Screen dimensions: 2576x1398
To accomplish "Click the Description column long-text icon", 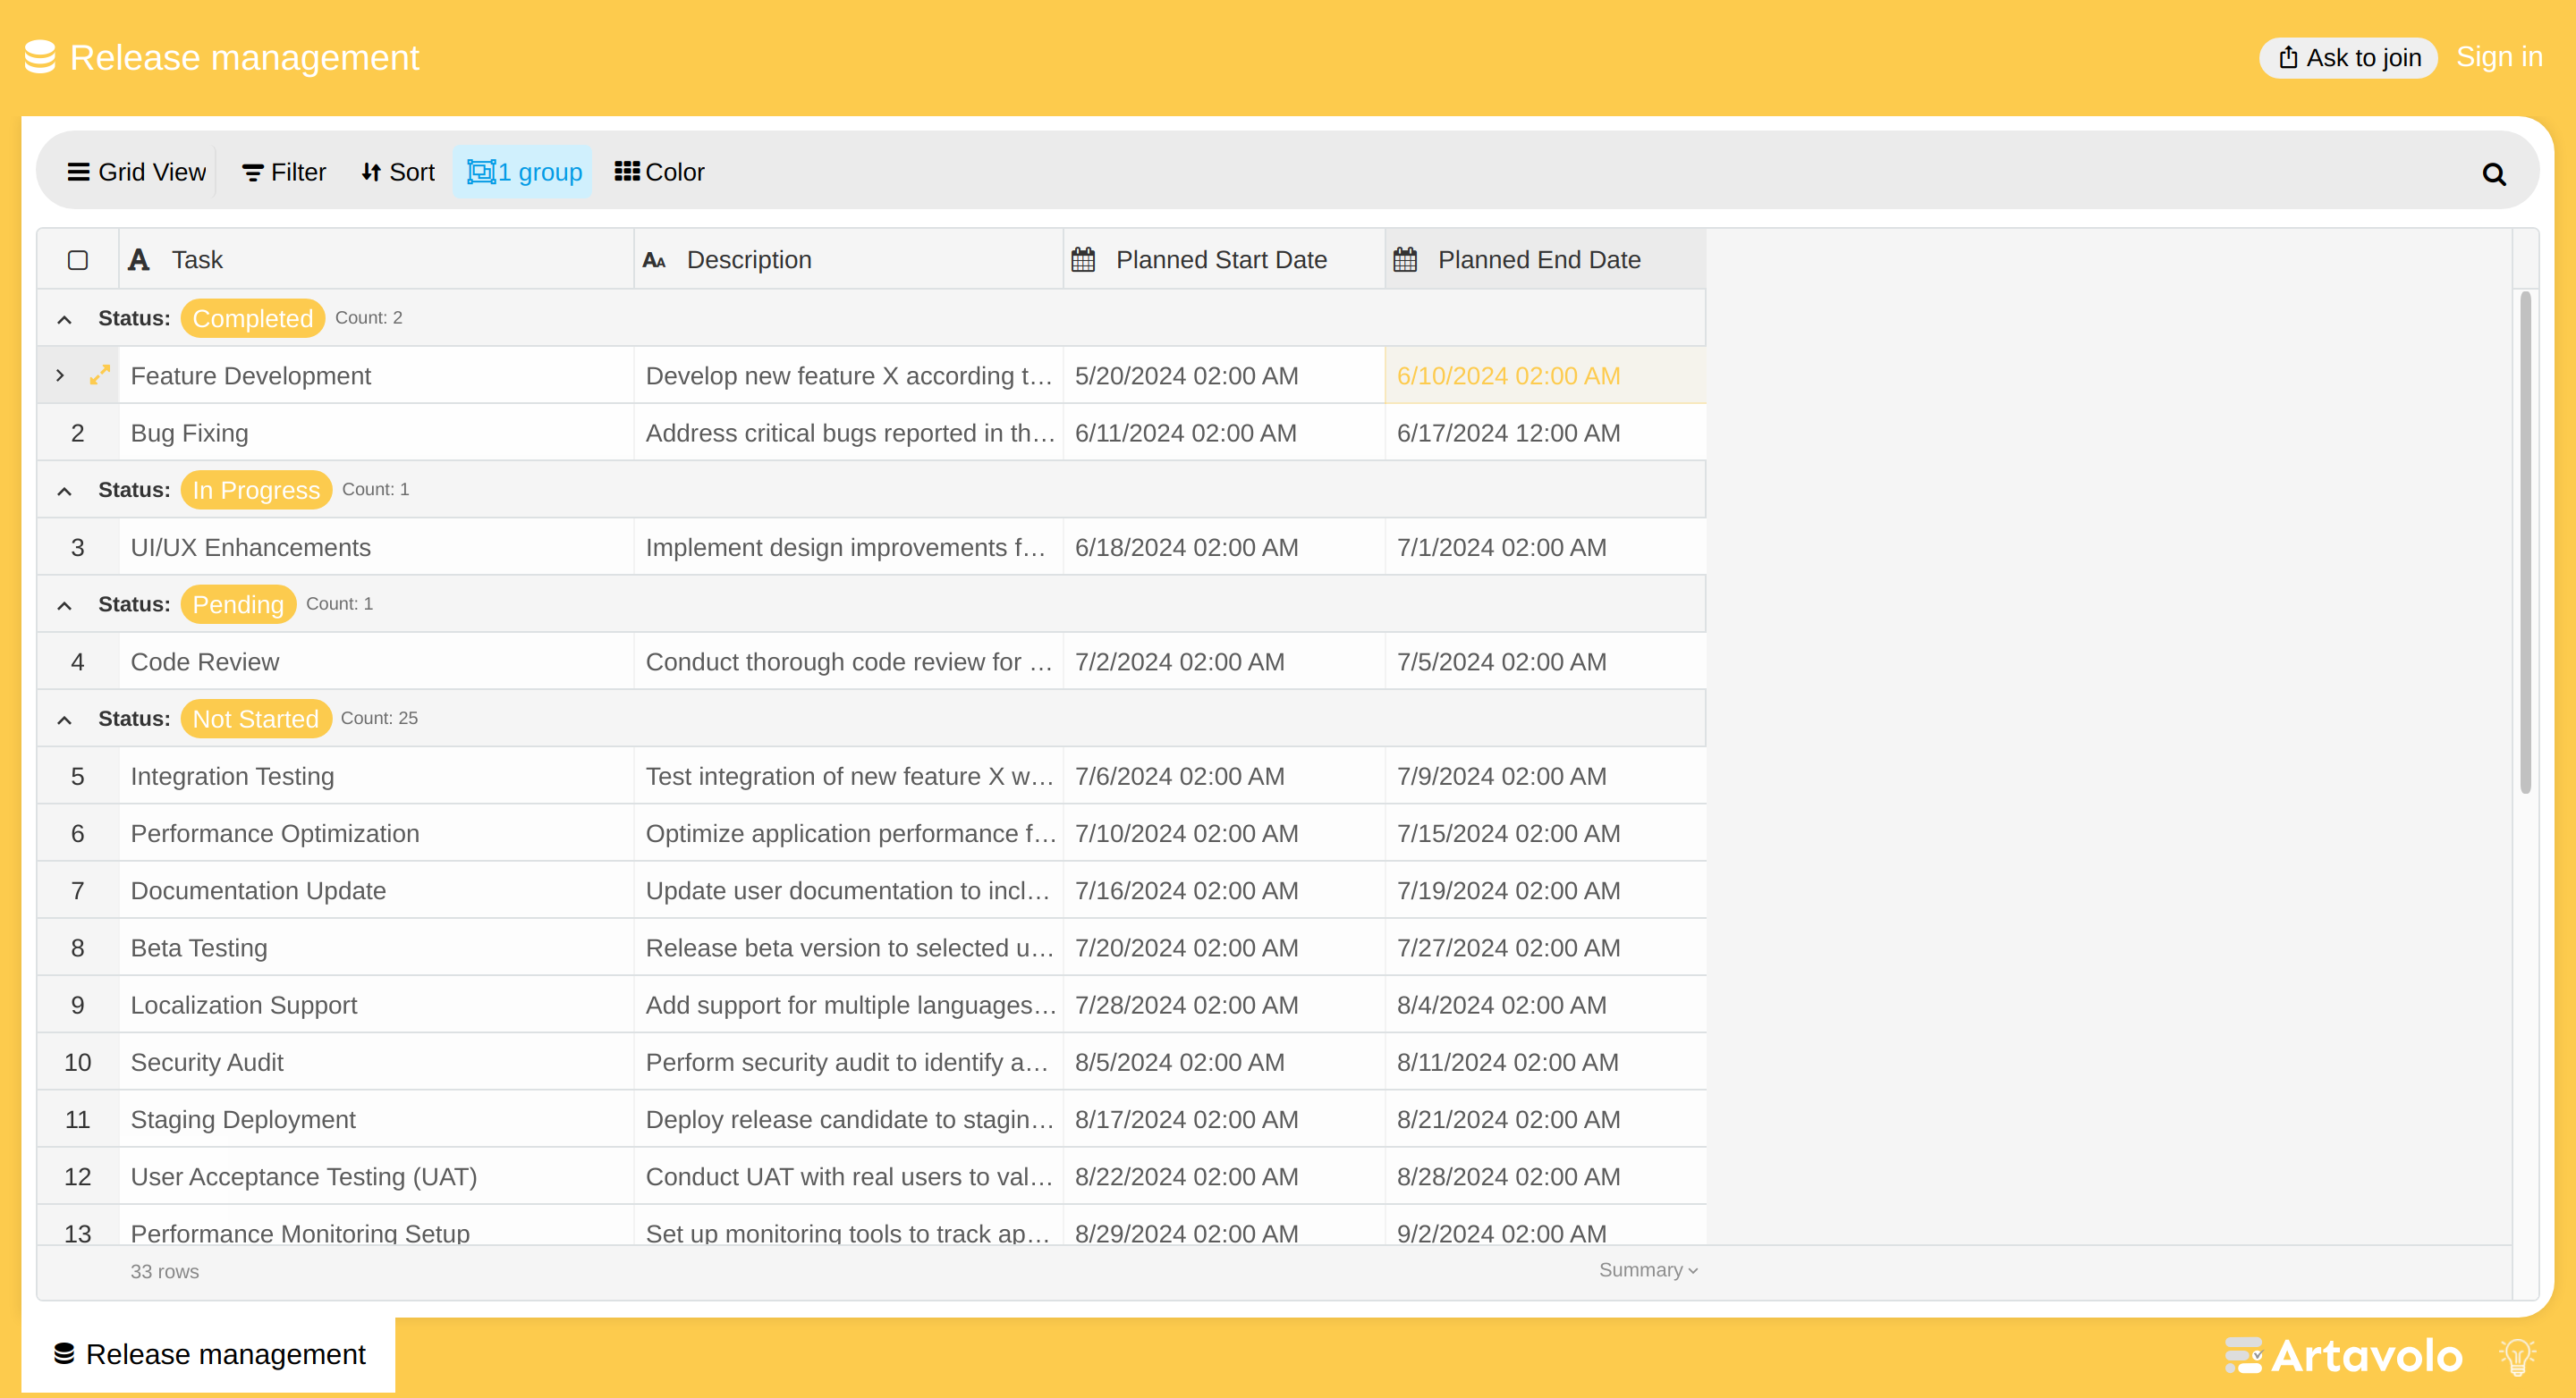I will point(654,260).
